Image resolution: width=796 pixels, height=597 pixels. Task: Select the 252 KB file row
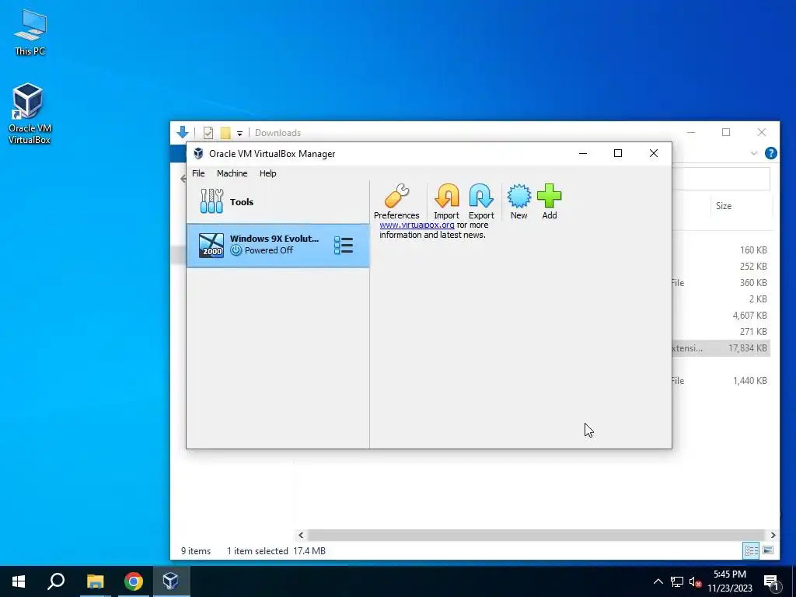[x=721, y=266]
